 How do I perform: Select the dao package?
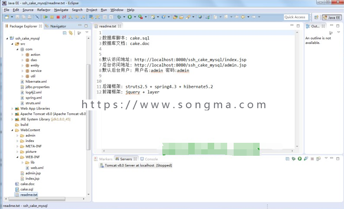32,60
